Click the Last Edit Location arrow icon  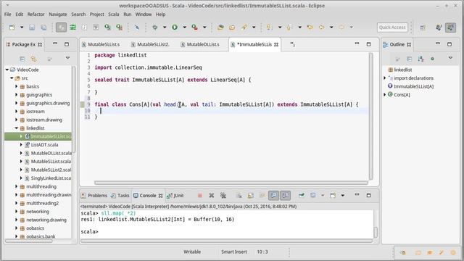pos(310,28)
